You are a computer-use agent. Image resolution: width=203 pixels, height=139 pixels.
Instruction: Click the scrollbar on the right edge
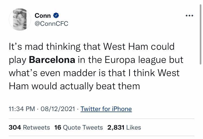200,38
